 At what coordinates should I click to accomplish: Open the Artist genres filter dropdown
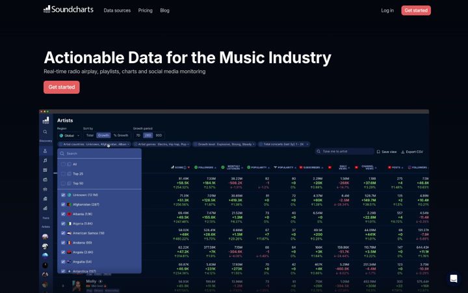pyautogui.click(x=161, y=145)
